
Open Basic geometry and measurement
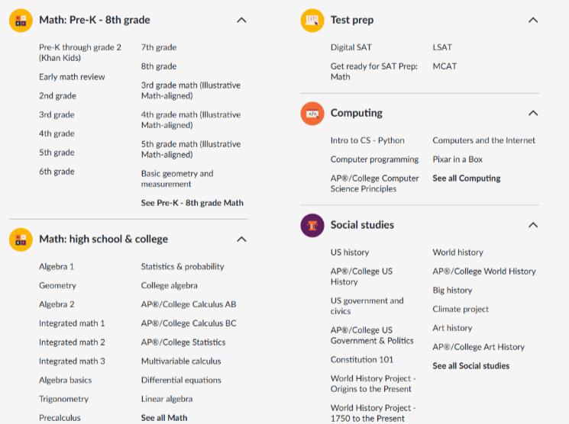[177, 178]
